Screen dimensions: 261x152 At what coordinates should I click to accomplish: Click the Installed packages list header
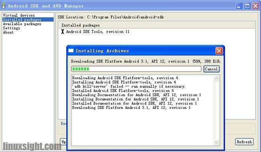point(156,25)
